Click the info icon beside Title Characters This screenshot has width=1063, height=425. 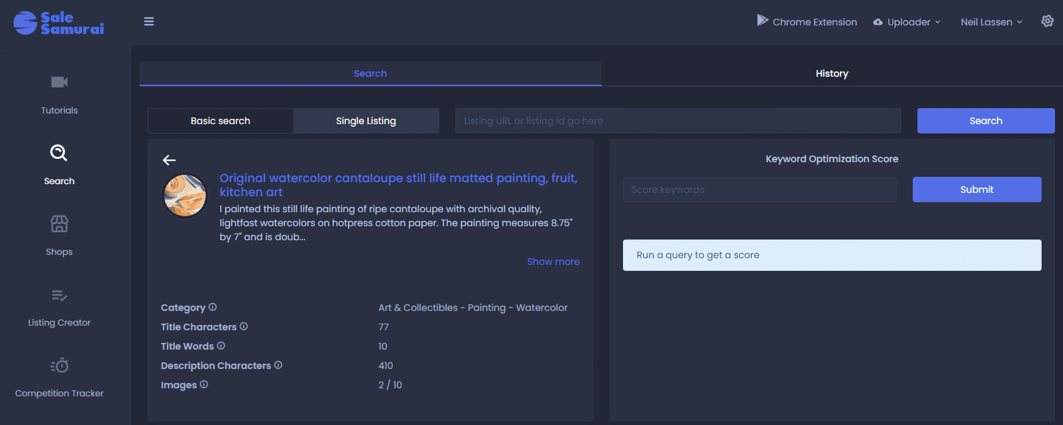(x=244, y=326)
